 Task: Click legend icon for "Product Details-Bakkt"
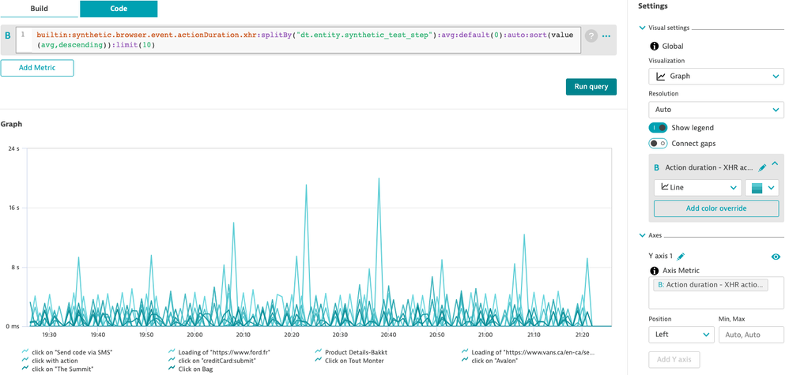point(319,352)
